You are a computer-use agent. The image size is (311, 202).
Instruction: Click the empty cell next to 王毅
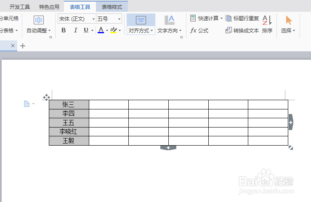coord(109,141)
